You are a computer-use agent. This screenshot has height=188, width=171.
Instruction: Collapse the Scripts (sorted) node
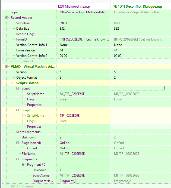tap(12, 83)
